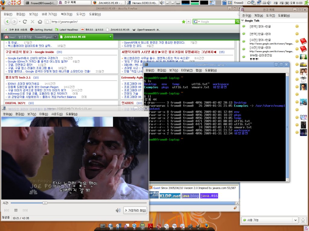The image size is (309, 231).
Task: Close the JAVARSS.PE.KR tab
Action: click(110, 36)
